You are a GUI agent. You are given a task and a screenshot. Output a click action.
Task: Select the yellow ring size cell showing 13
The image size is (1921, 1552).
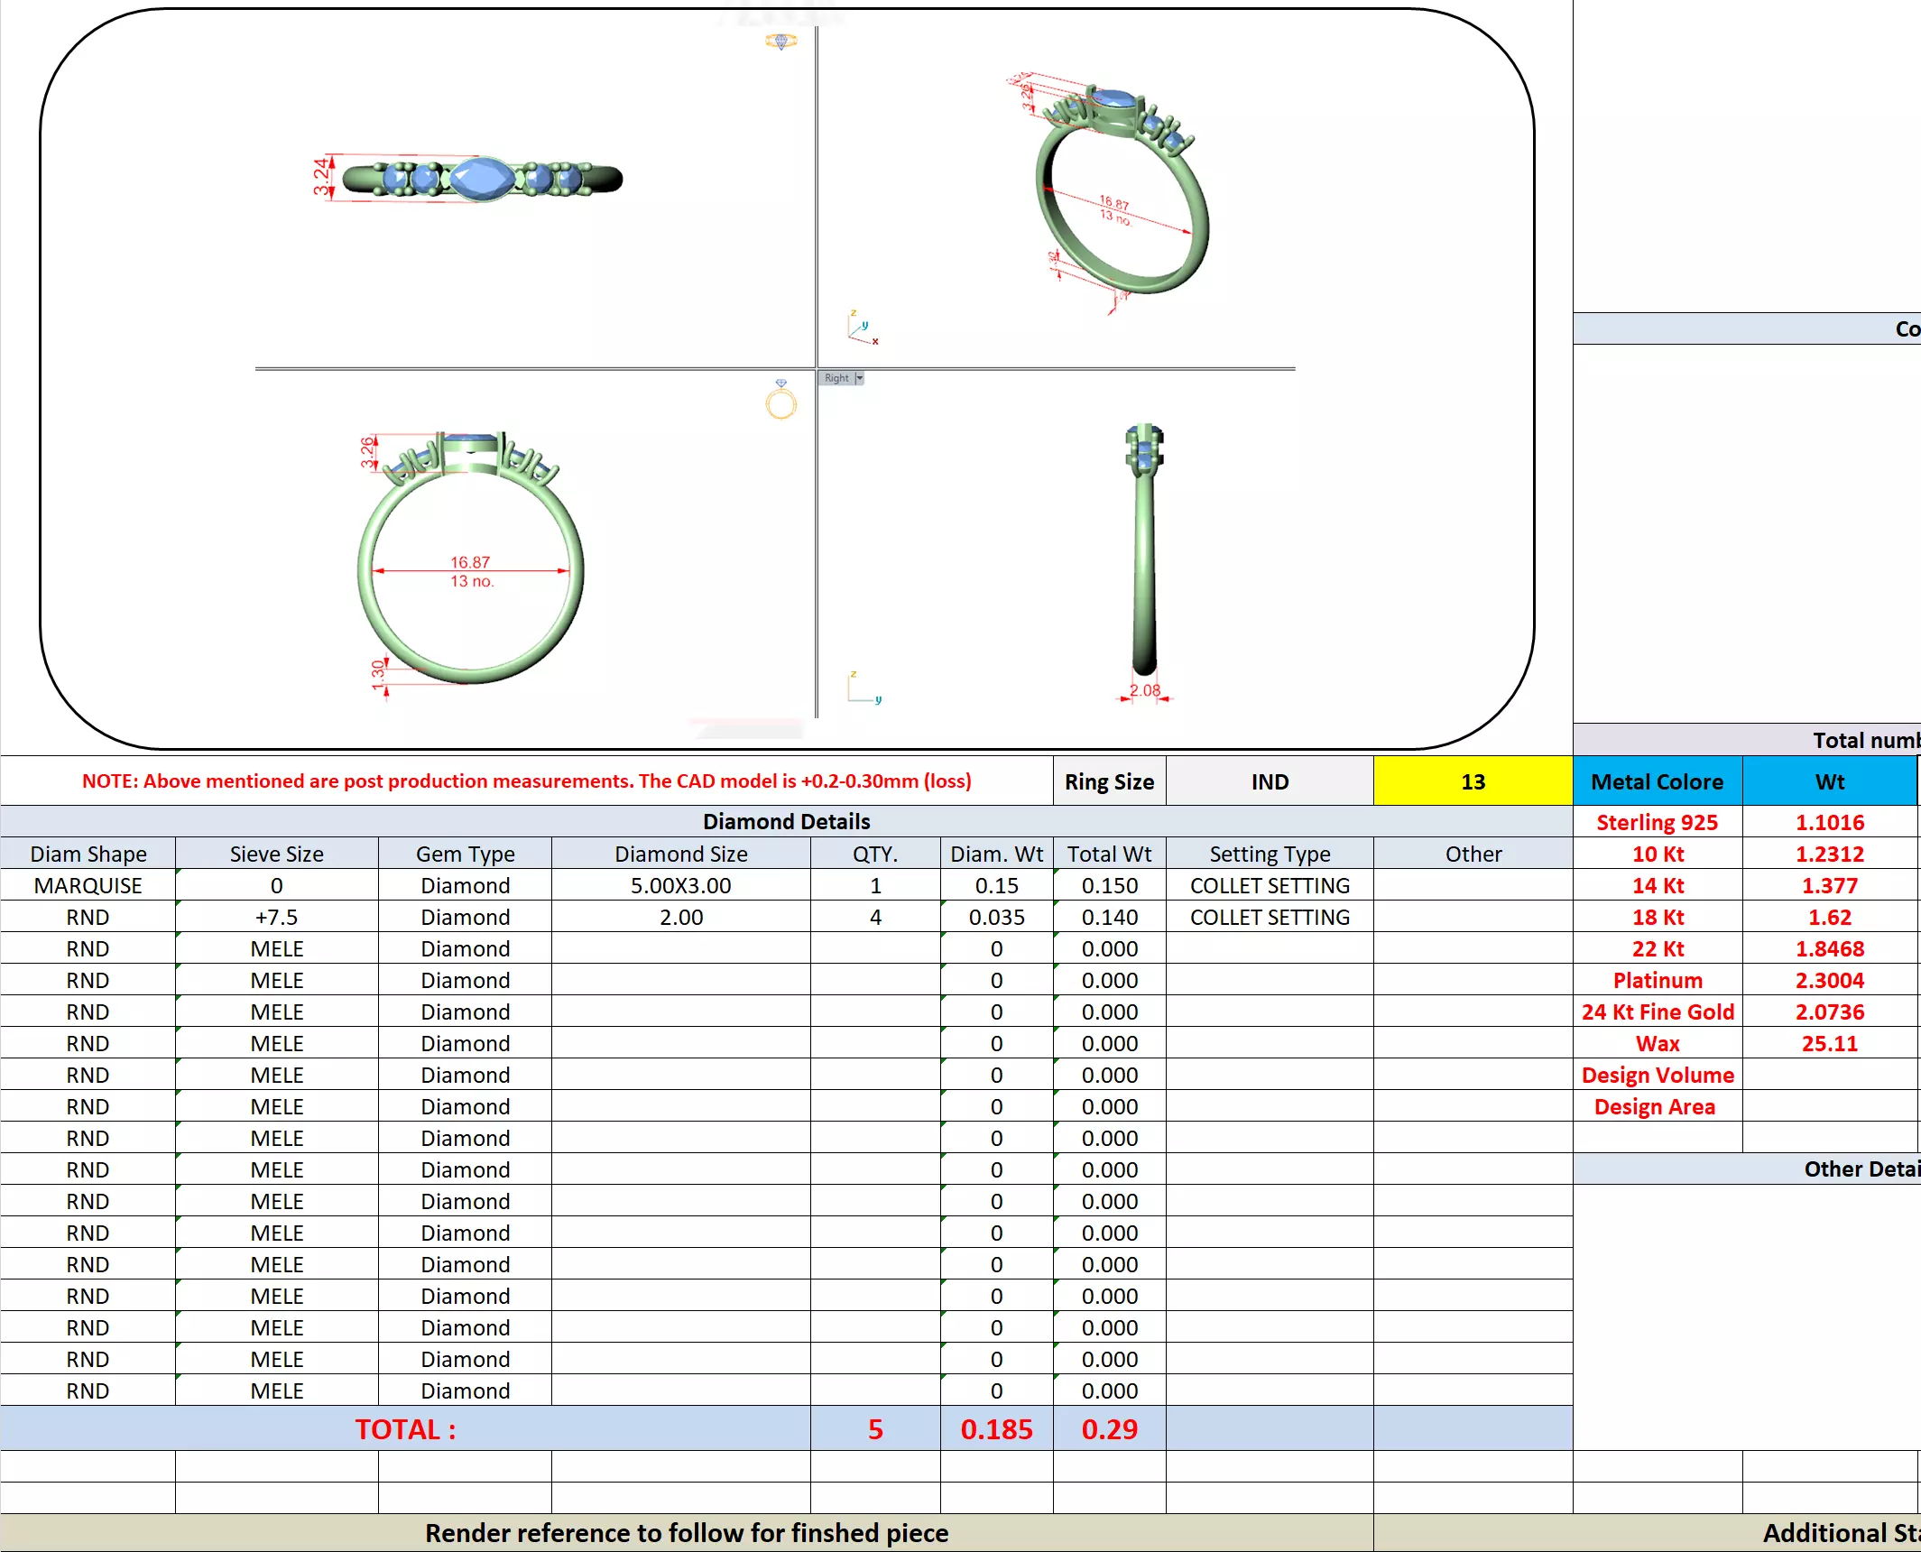[x=1472, y=781]
